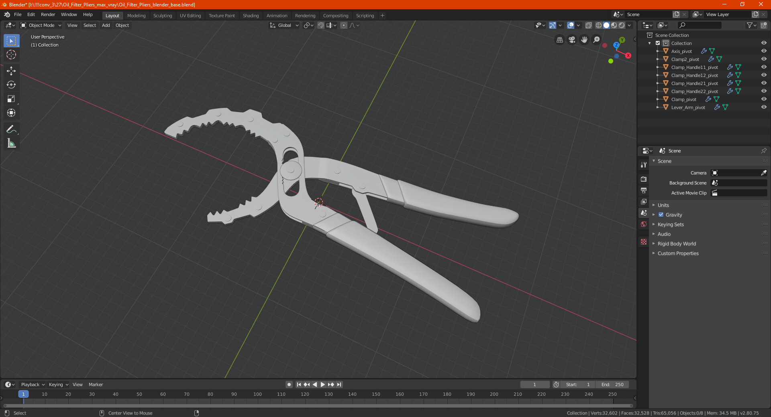This screenshot has height=417, width=771.
Task: Toggle auto keying record button
Action: tap(289, 385)
